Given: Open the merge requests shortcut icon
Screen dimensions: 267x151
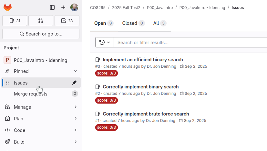Looking at the screenshot, I should point(41,21).
